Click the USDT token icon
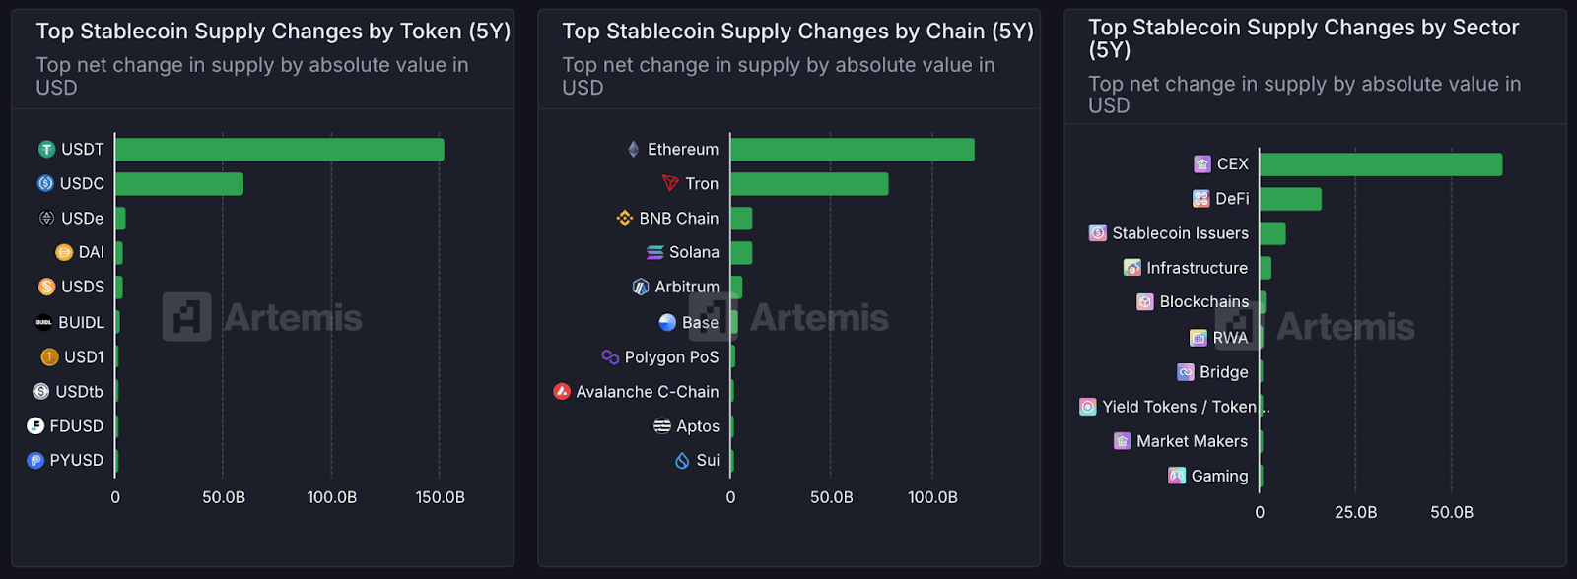The height and width of the screenshot is (579, 1577). [46, 150]
